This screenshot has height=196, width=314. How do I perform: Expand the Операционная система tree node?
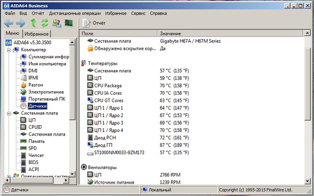coord(9,177)
